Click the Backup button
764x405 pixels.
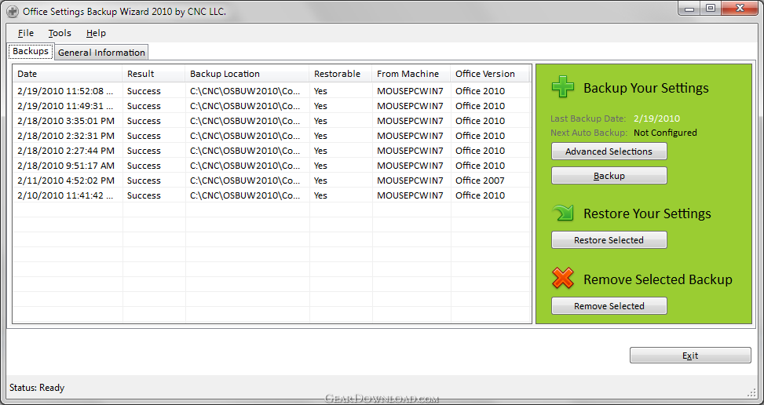(609, 176)
